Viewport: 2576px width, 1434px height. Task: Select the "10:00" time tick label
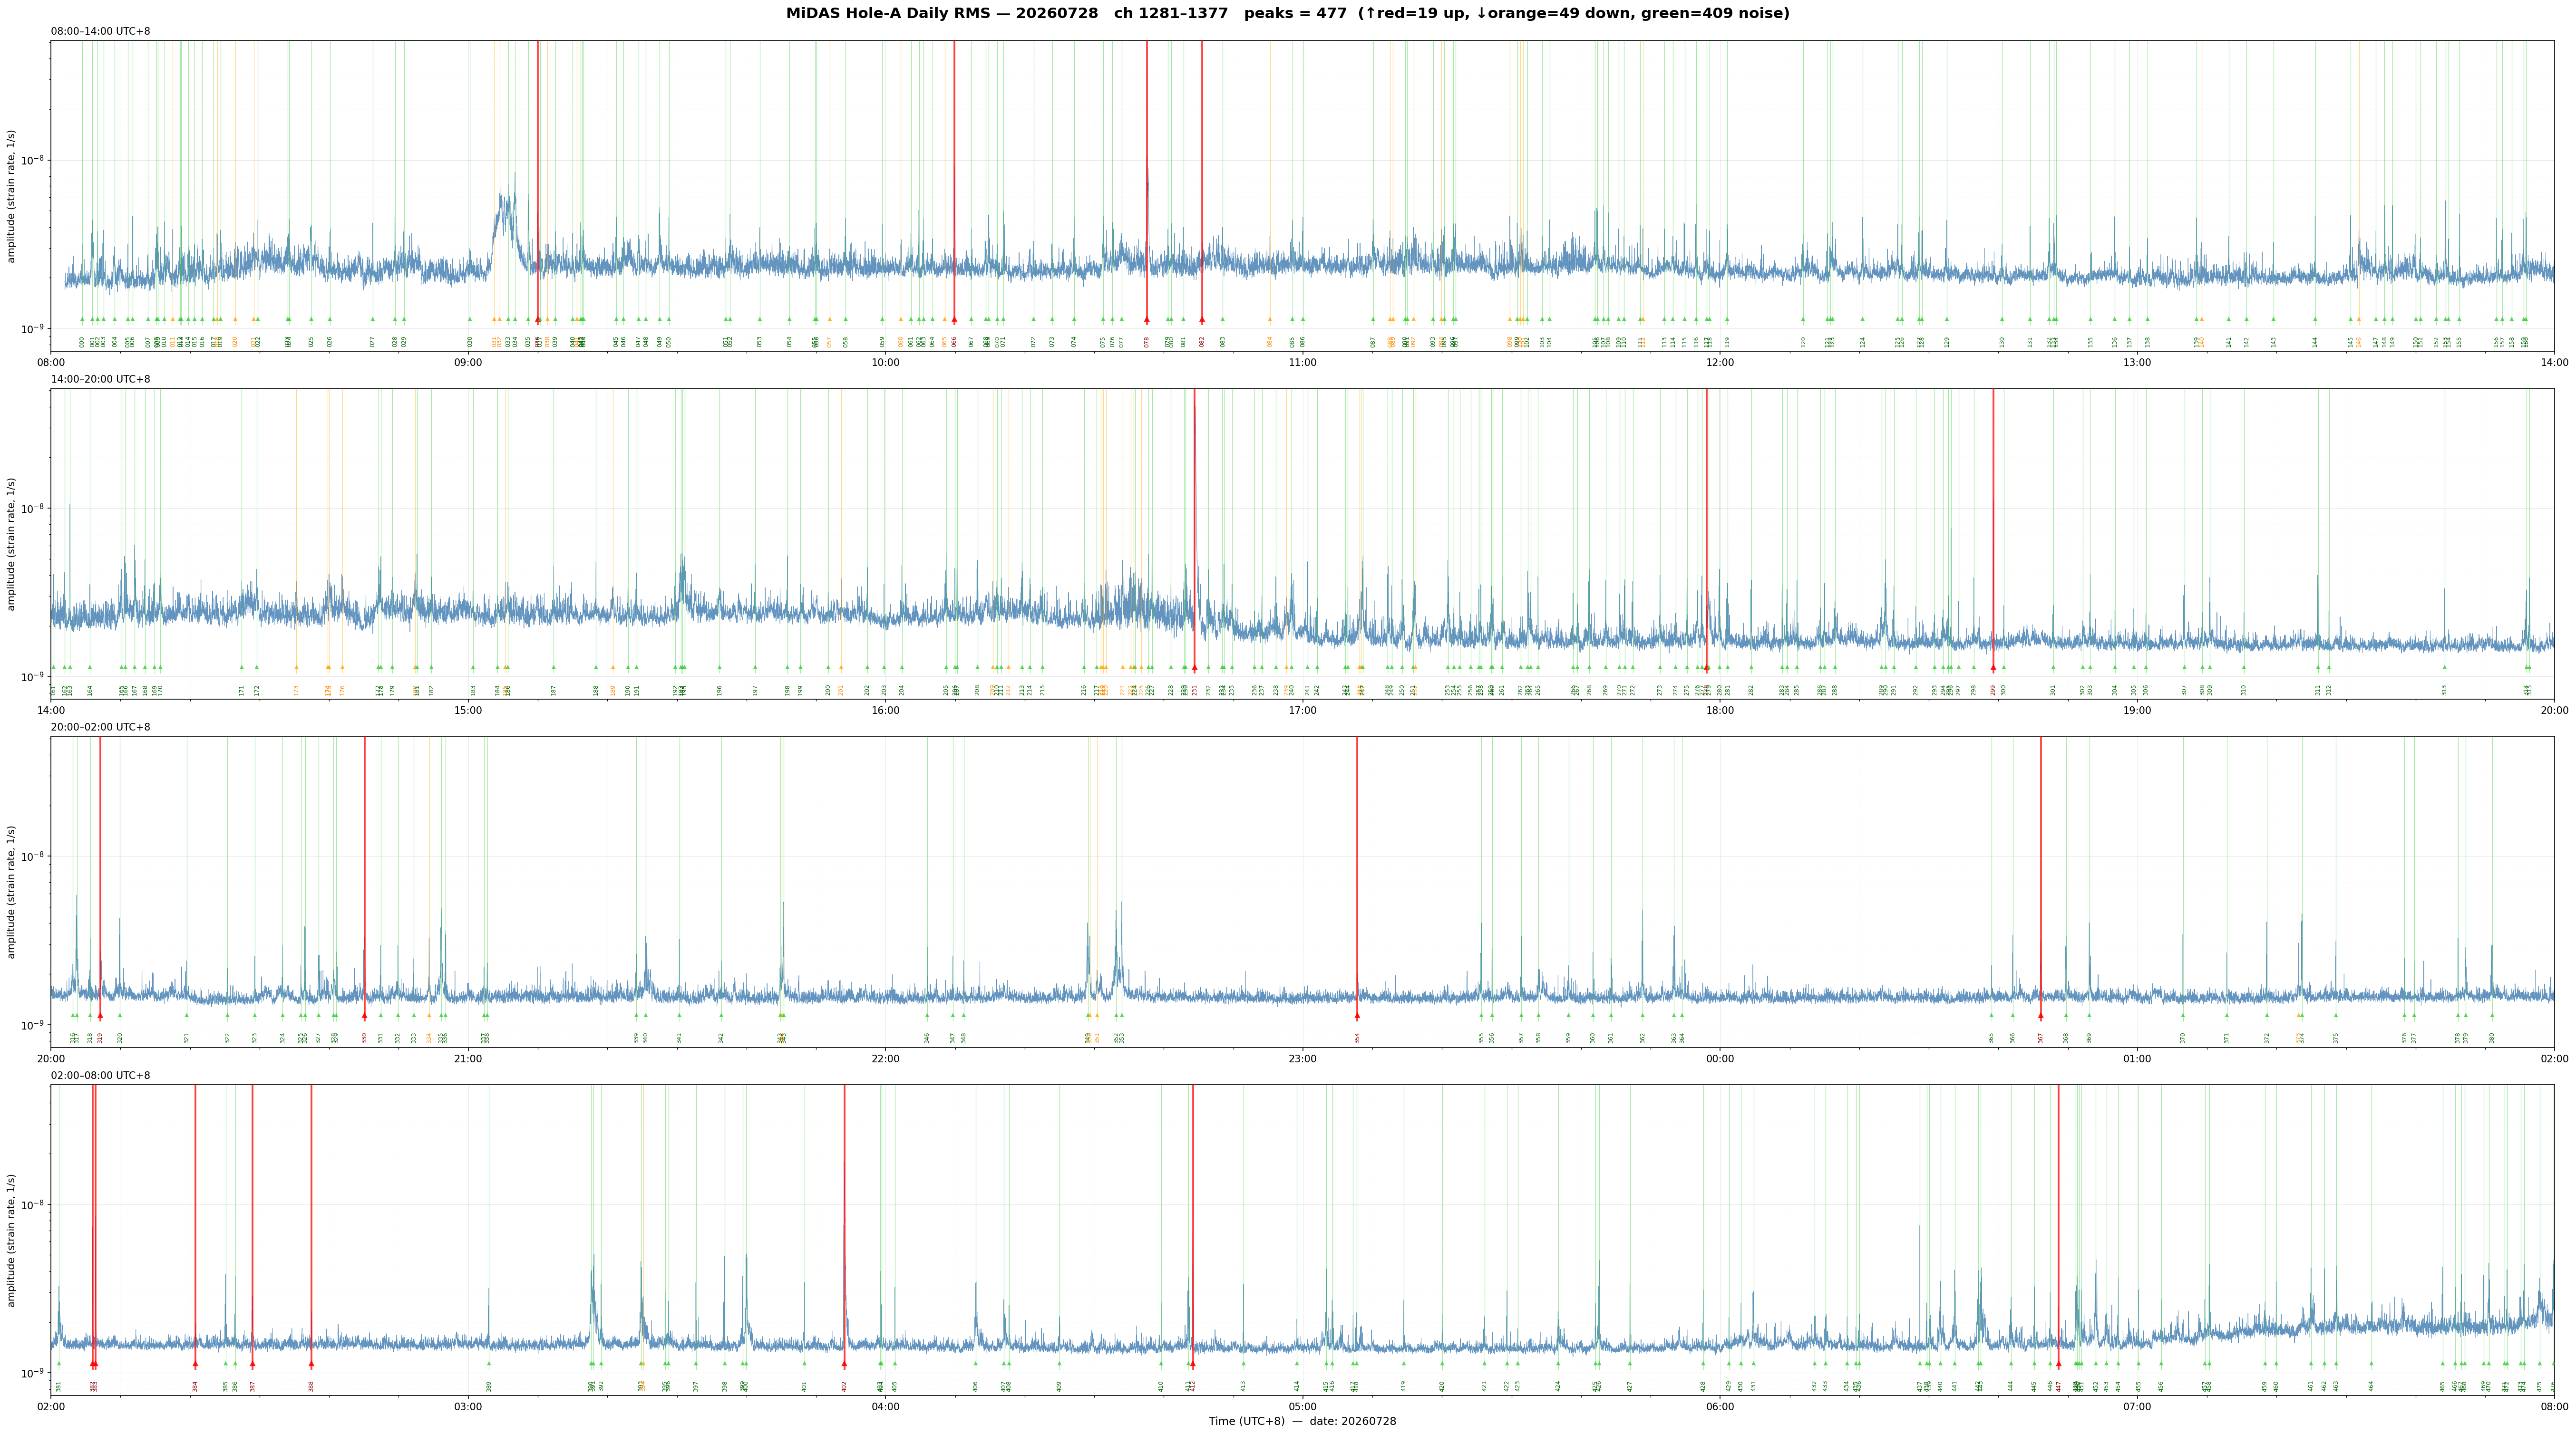pyautogui.click(x=885, y=362)
